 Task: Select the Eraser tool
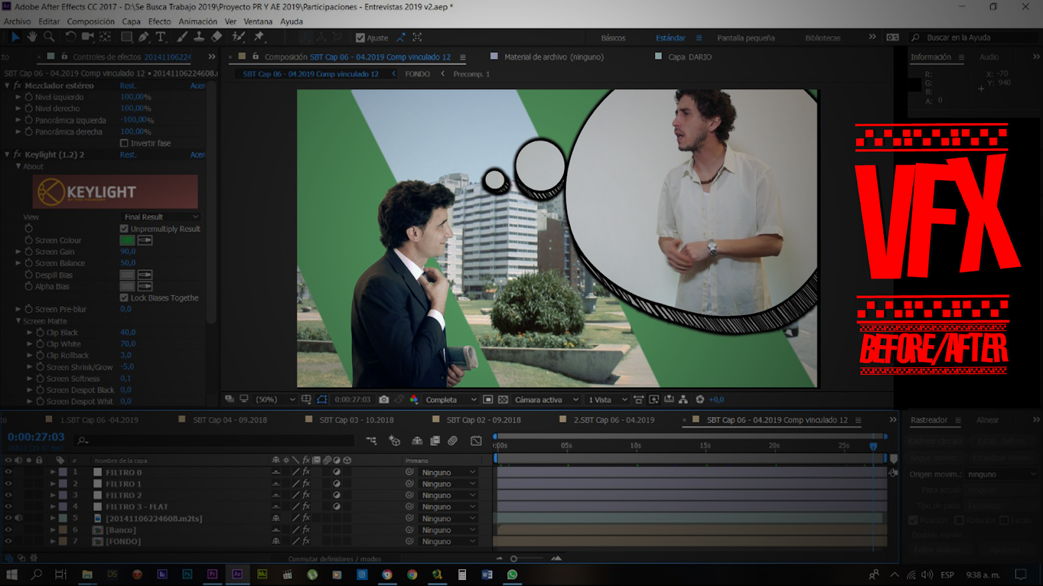[216, 37]
